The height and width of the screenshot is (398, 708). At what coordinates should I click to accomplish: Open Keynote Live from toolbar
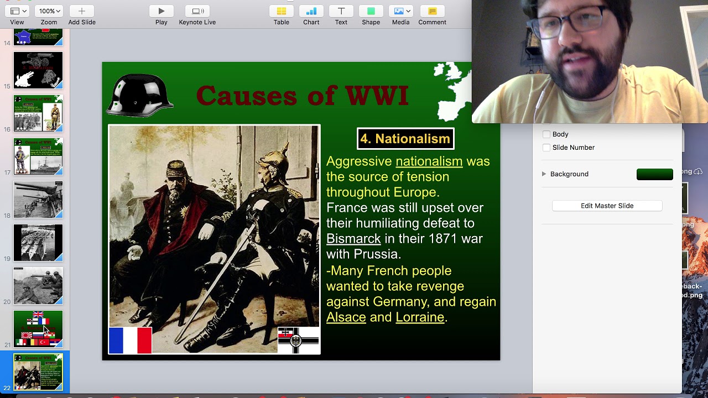197,11
